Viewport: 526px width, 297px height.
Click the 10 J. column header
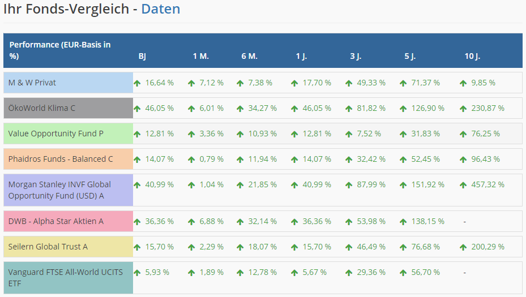click(x=473, y=56)
